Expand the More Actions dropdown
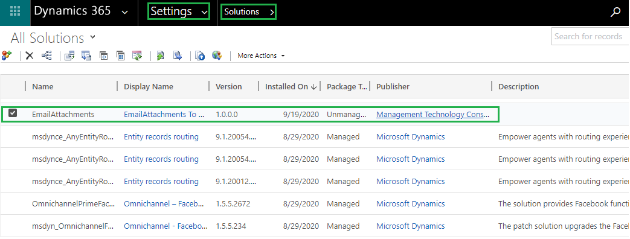Image resolution: width=630 pixels, height=239 pixels. coord(261,56)
